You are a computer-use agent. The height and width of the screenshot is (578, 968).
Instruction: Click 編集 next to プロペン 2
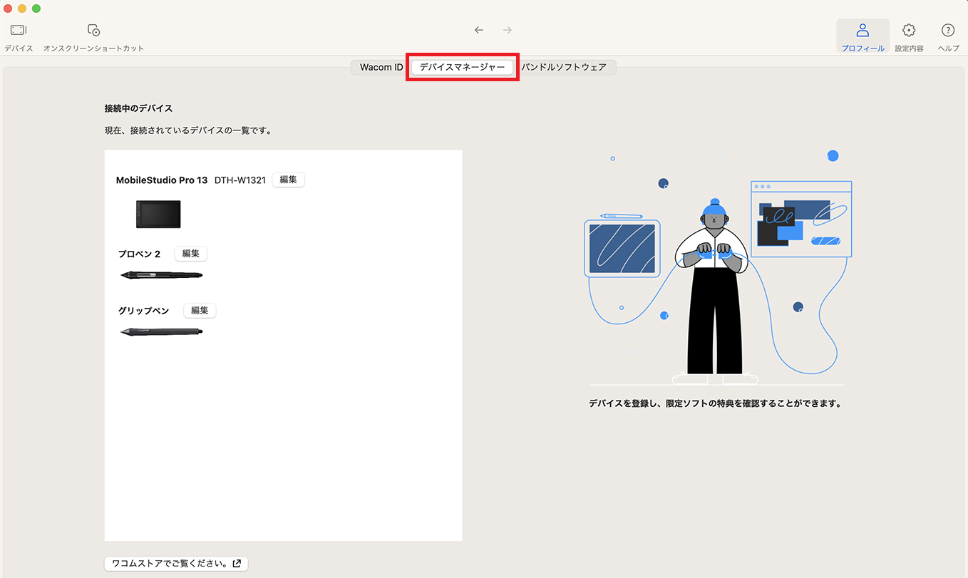coord(191,253)
